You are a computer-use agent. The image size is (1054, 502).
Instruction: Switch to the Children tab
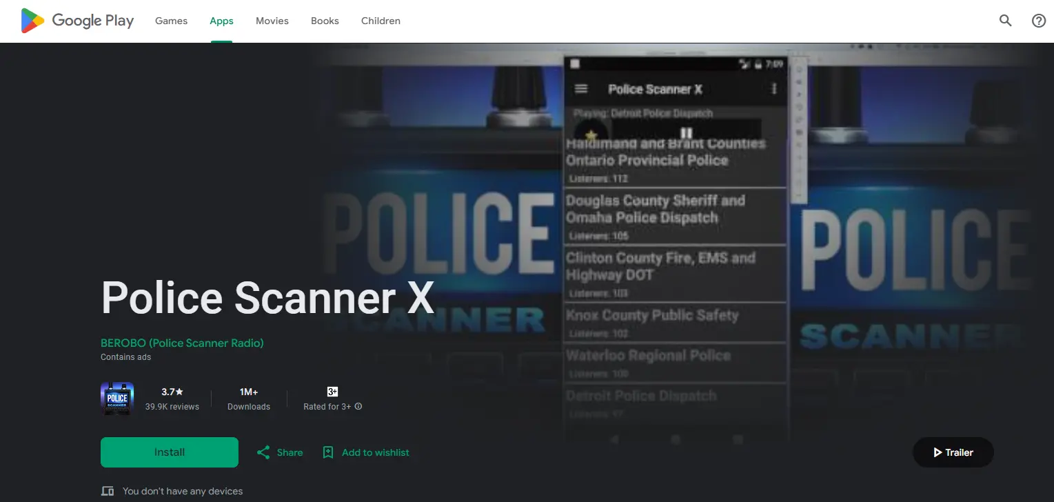[x=381, y=21]
